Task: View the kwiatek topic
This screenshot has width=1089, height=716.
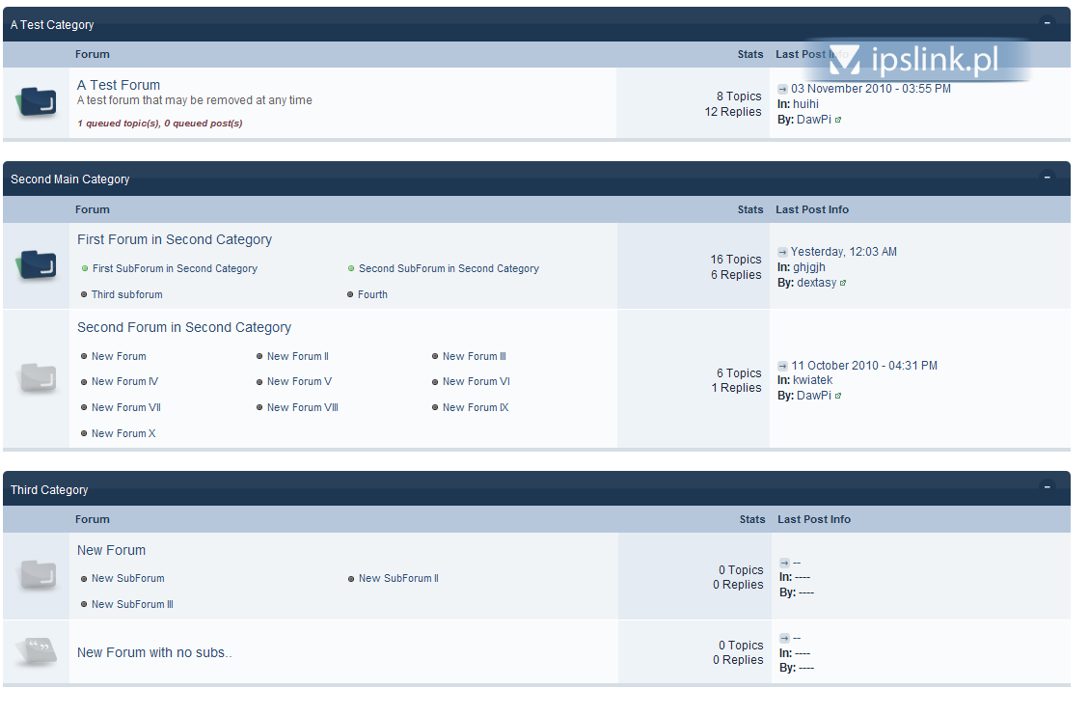Action: pyautogui.click(x=812, y=380)
